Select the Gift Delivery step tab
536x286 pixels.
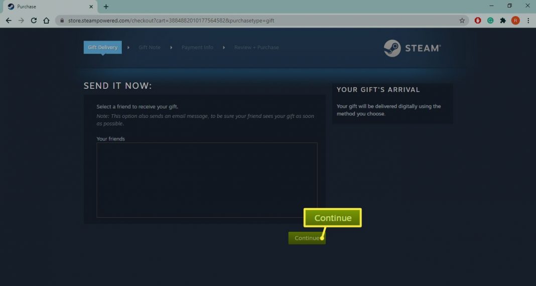[102, 47]
